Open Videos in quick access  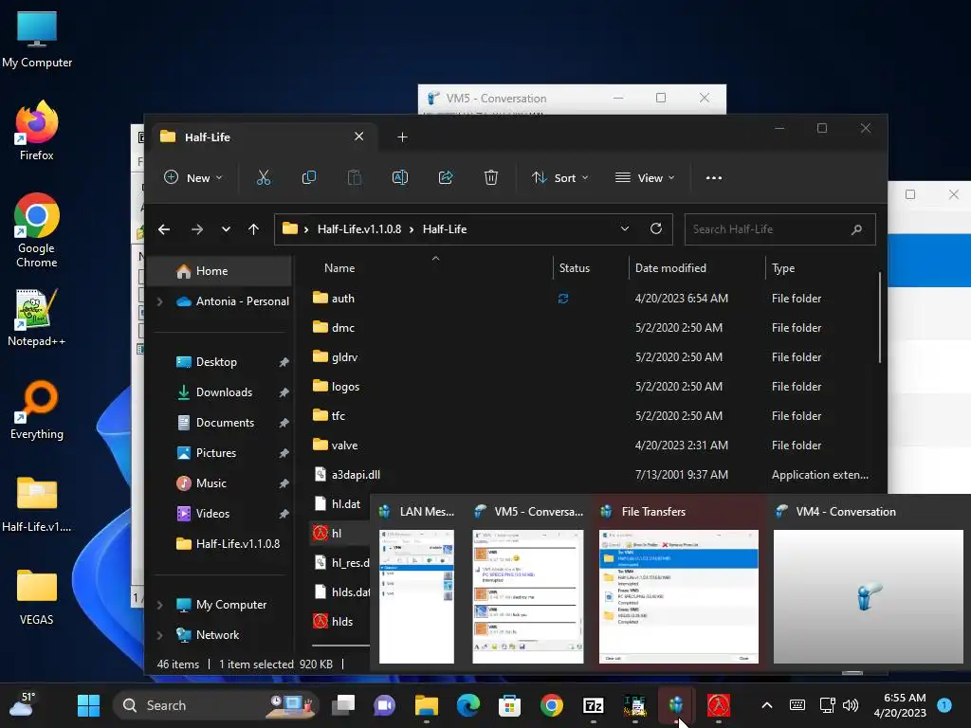tap(212, 514)
